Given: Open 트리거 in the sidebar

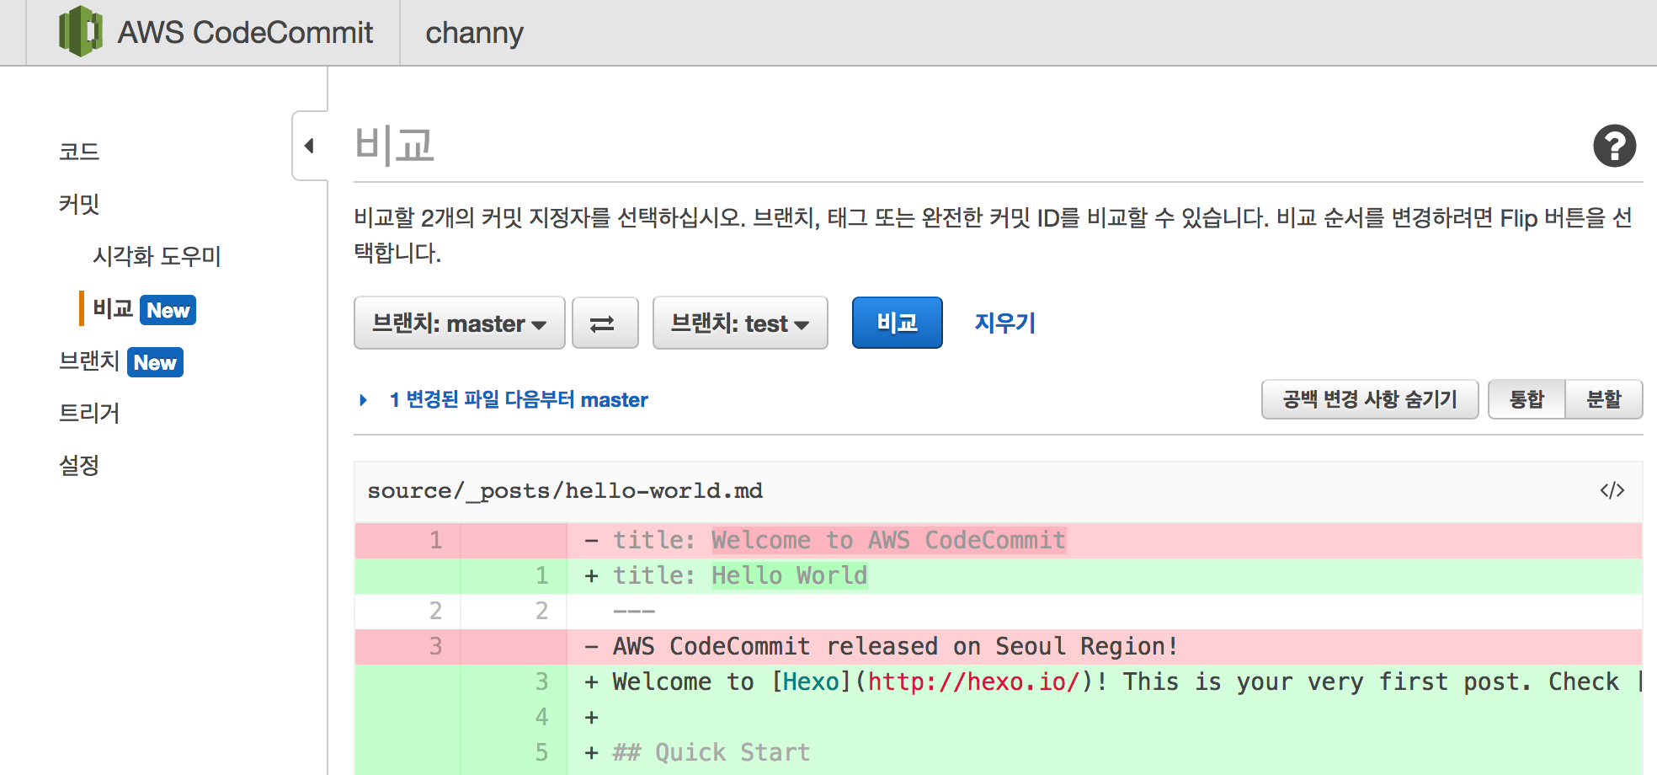Looking at the screenshot, I should coord(89,413).
